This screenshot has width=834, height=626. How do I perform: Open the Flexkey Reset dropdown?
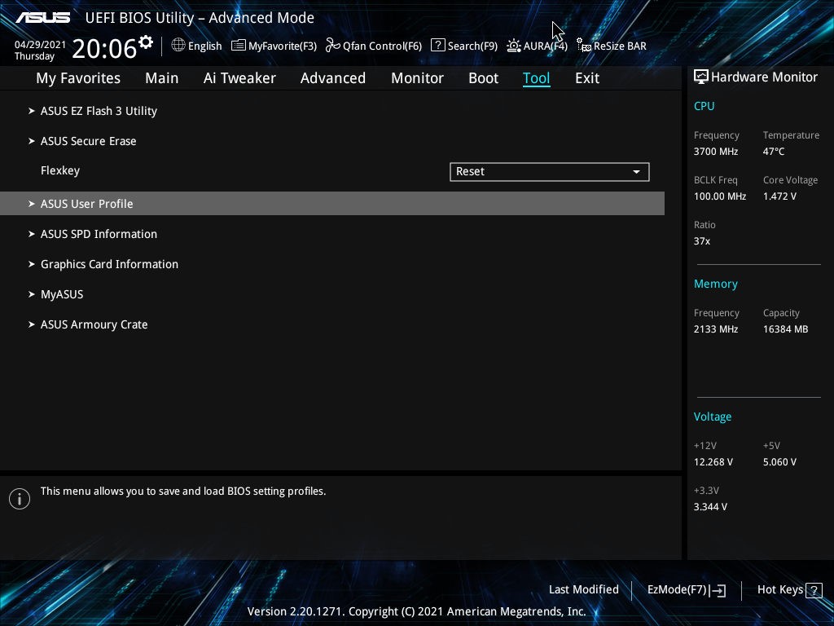550,171
